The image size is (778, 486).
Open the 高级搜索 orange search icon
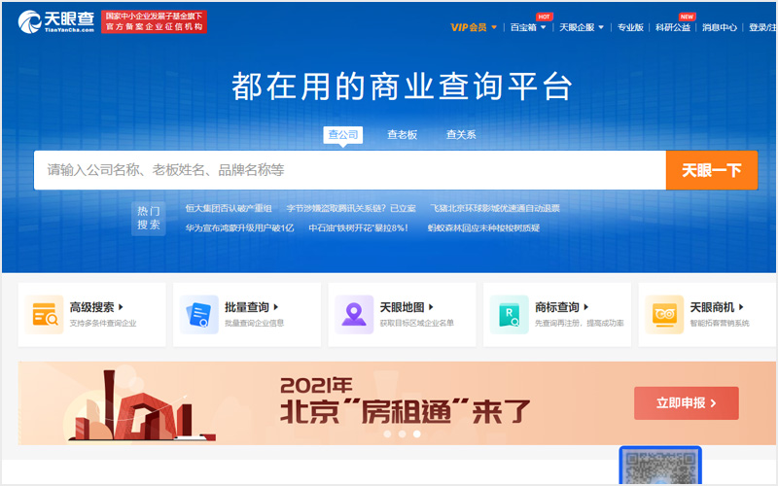(44, 314)
